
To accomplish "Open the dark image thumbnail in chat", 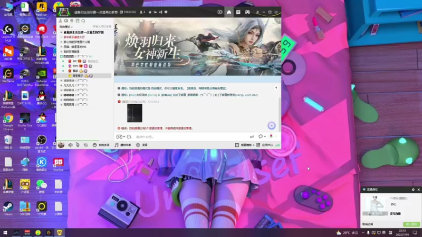I will click(135, 113).
